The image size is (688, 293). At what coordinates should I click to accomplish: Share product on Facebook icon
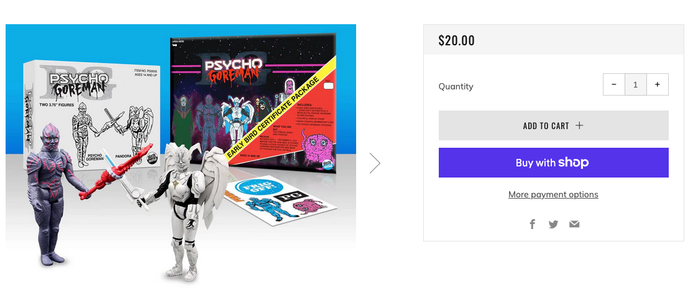532,224
